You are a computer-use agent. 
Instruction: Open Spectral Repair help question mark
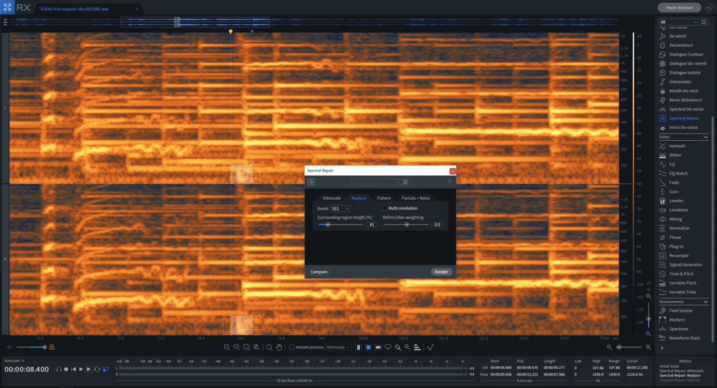(449, 183)
